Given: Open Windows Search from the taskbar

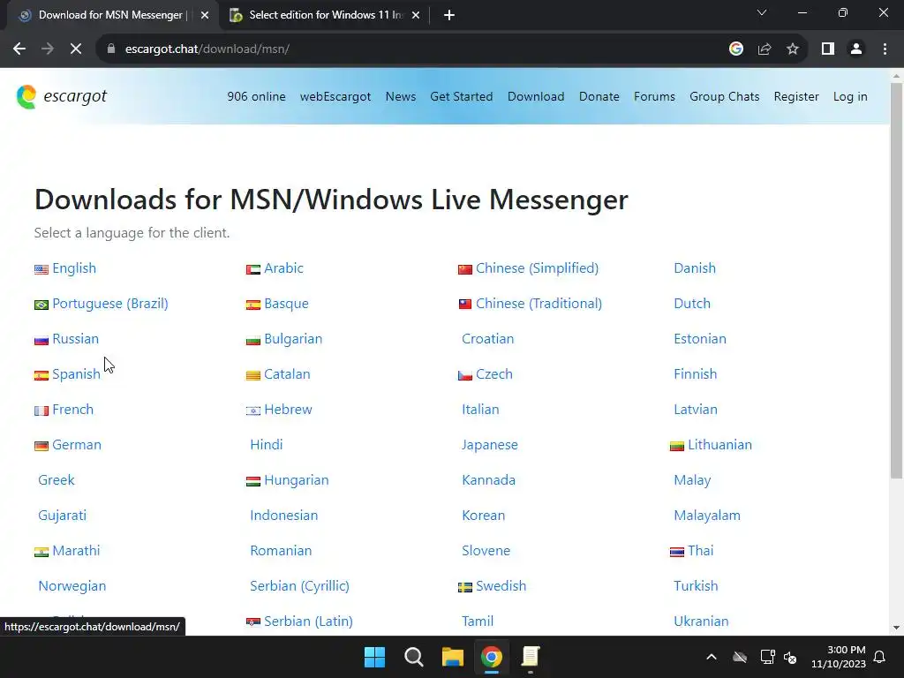Looking at the screenshot, I should pos(414,657).
